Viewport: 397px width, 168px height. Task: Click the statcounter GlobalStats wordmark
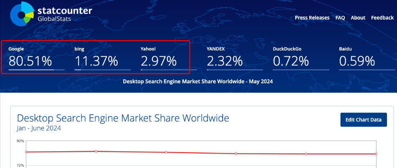[64, 15]
